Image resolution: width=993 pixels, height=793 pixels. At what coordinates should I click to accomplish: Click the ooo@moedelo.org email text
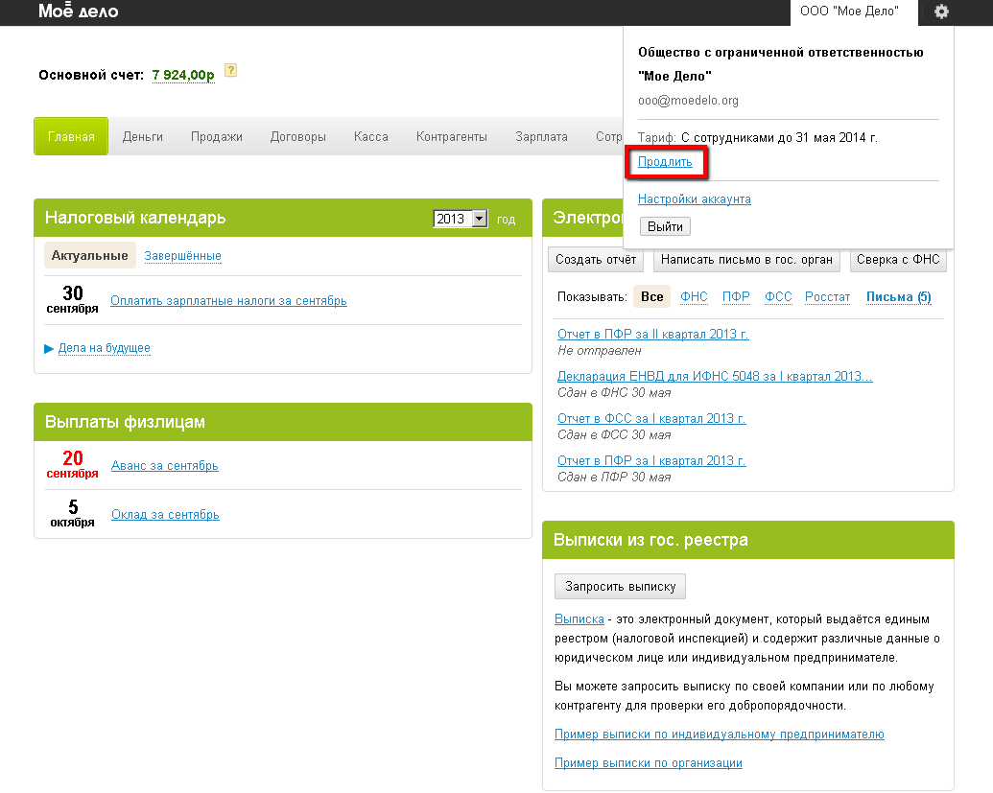tap(689, 100)
